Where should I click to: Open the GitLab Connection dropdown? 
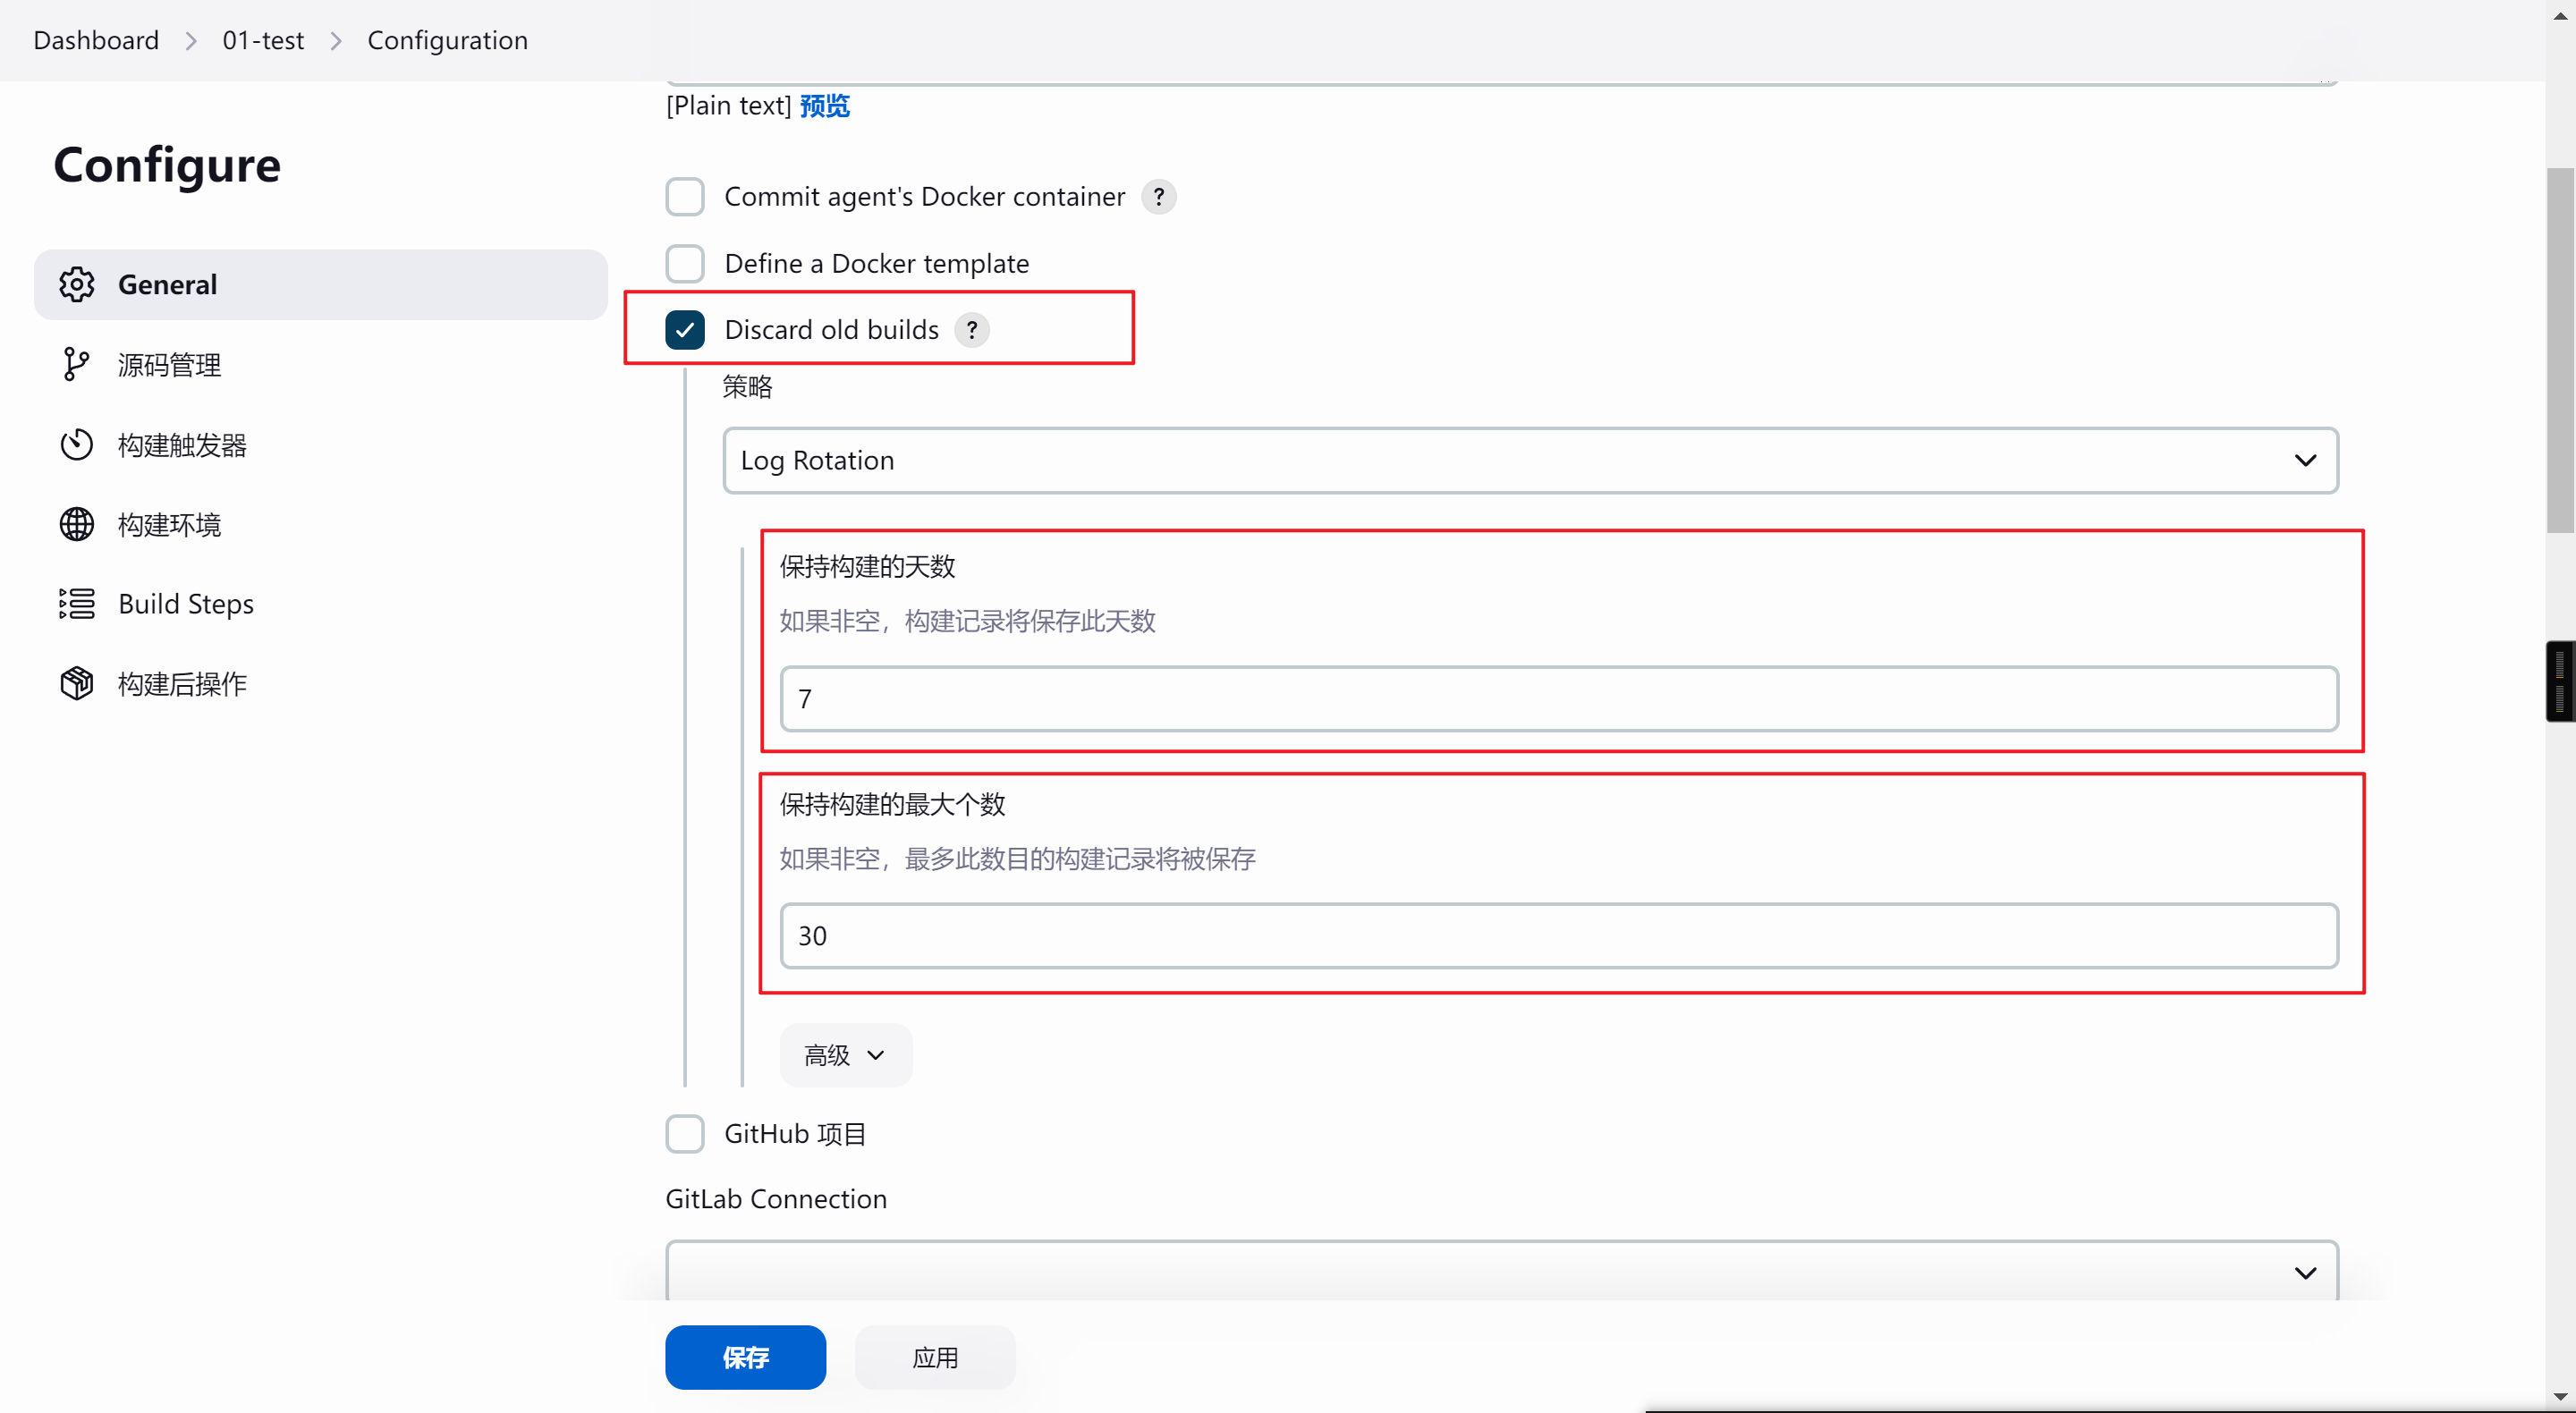(1500, 1272)
